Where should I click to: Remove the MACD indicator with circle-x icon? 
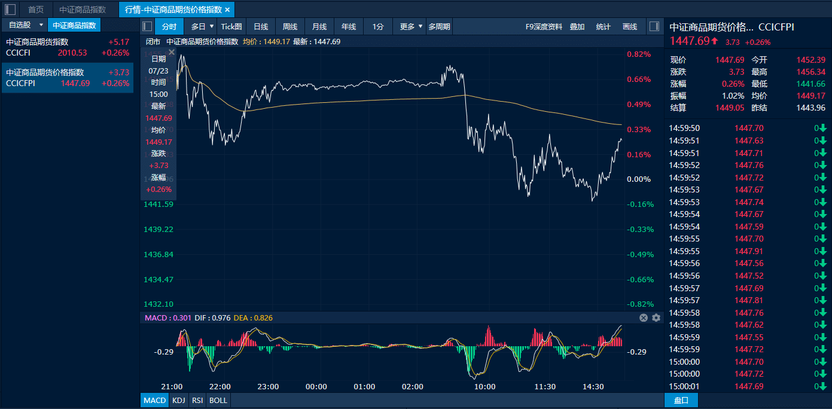(644, 318)
